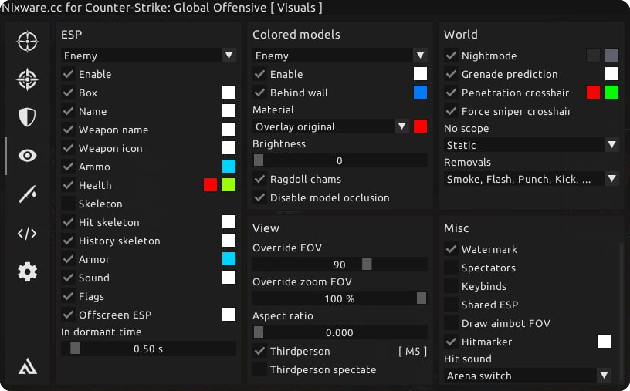
Task: Open the No scope Static dropdown
Action: 531,145
